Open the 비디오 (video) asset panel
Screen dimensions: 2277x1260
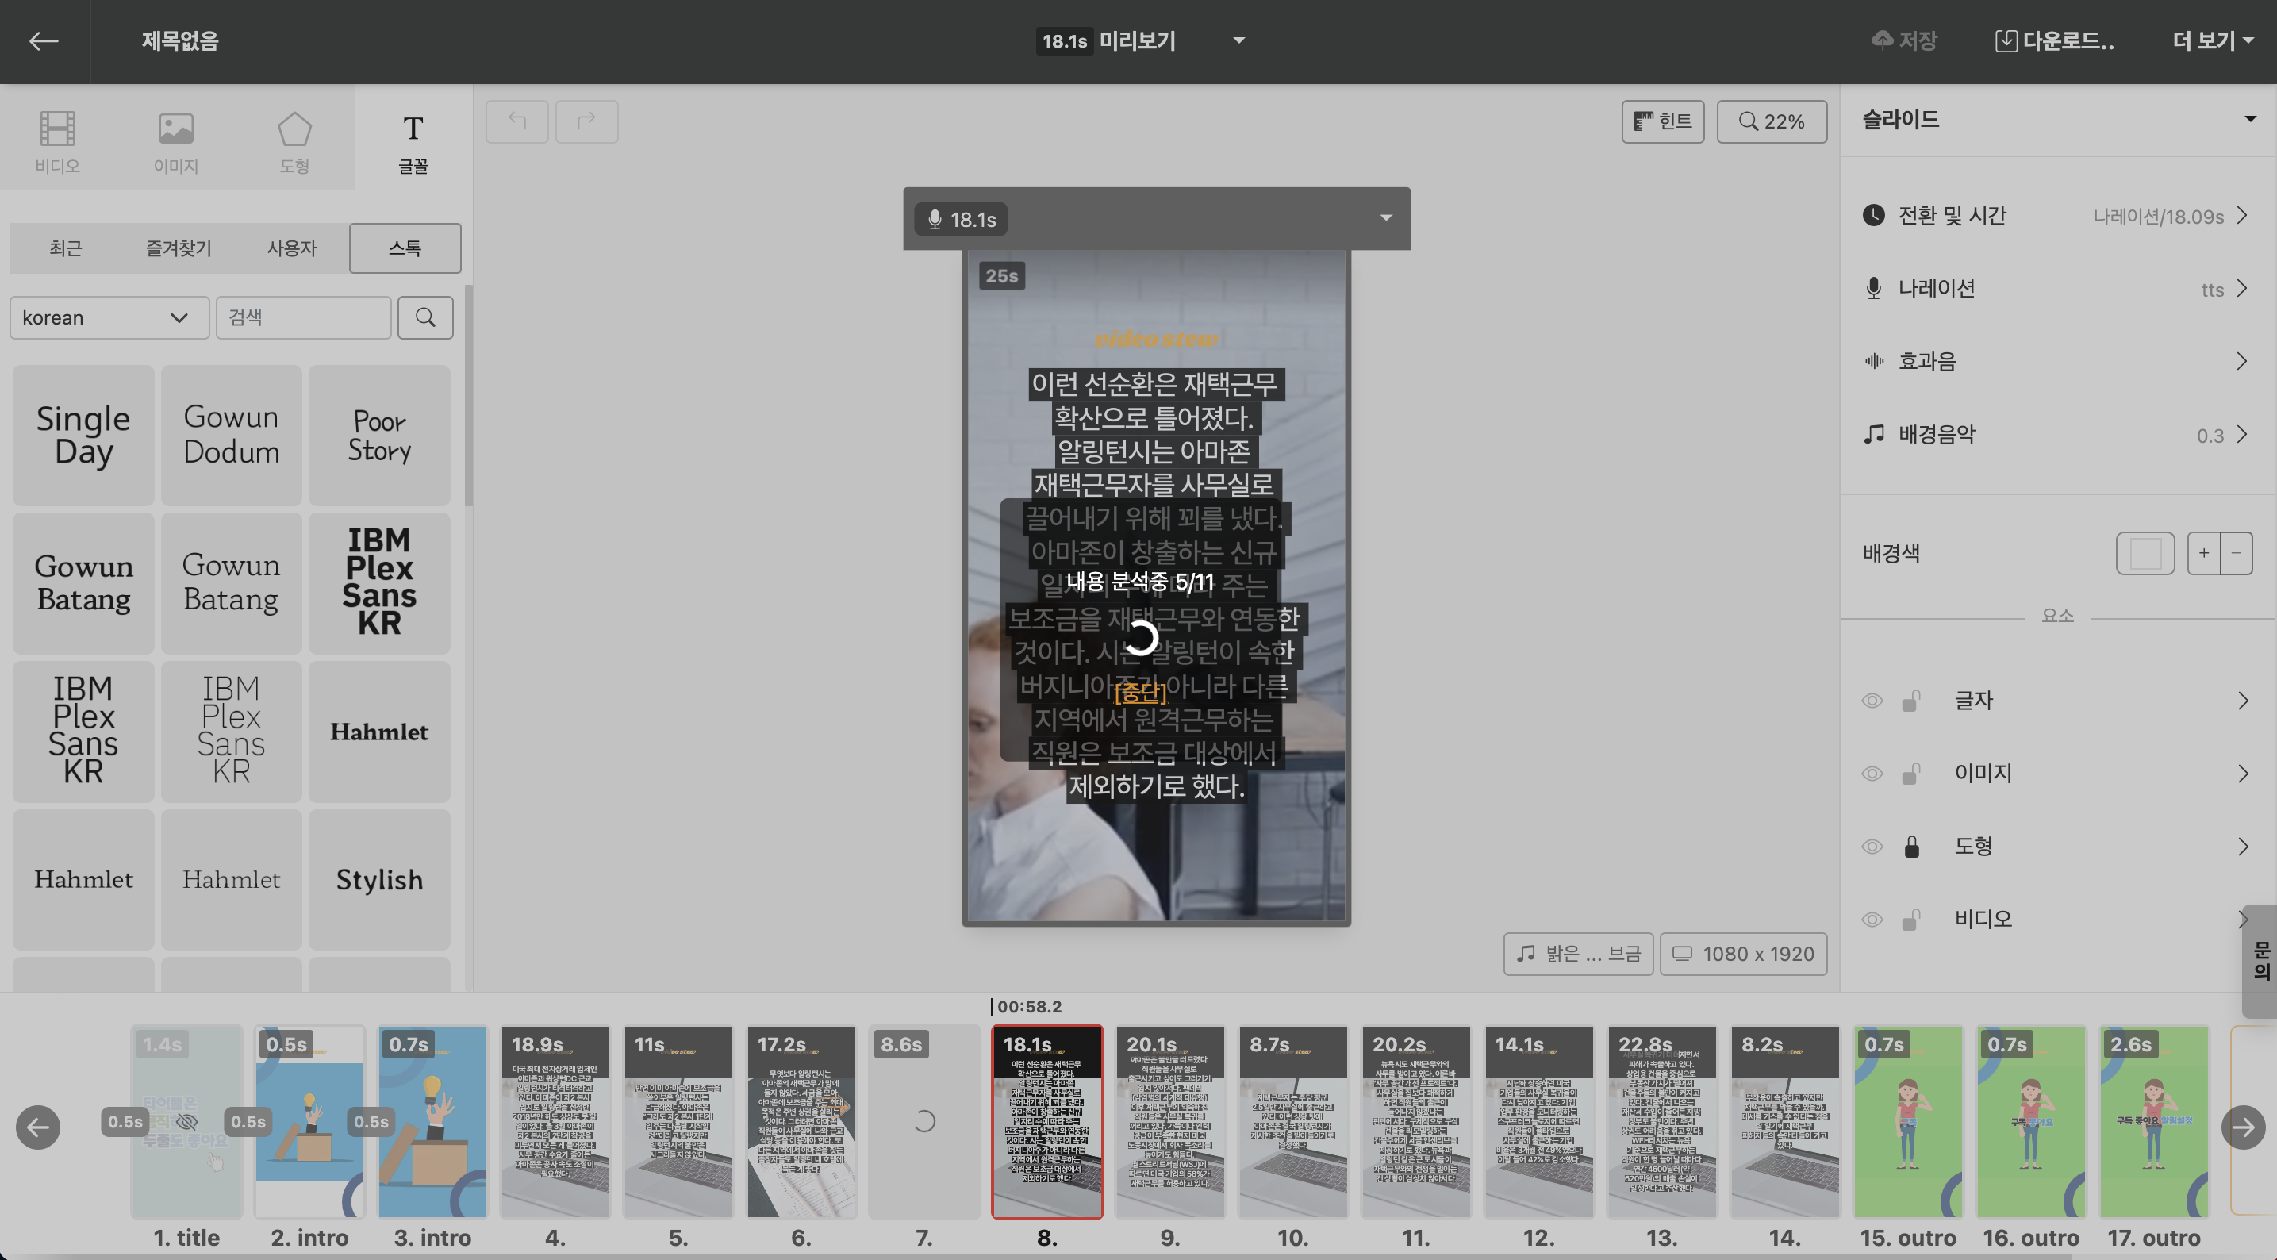click(x=57, y=141)
